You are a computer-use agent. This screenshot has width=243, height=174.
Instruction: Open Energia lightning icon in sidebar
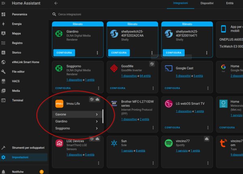click(x=3, y=24)
